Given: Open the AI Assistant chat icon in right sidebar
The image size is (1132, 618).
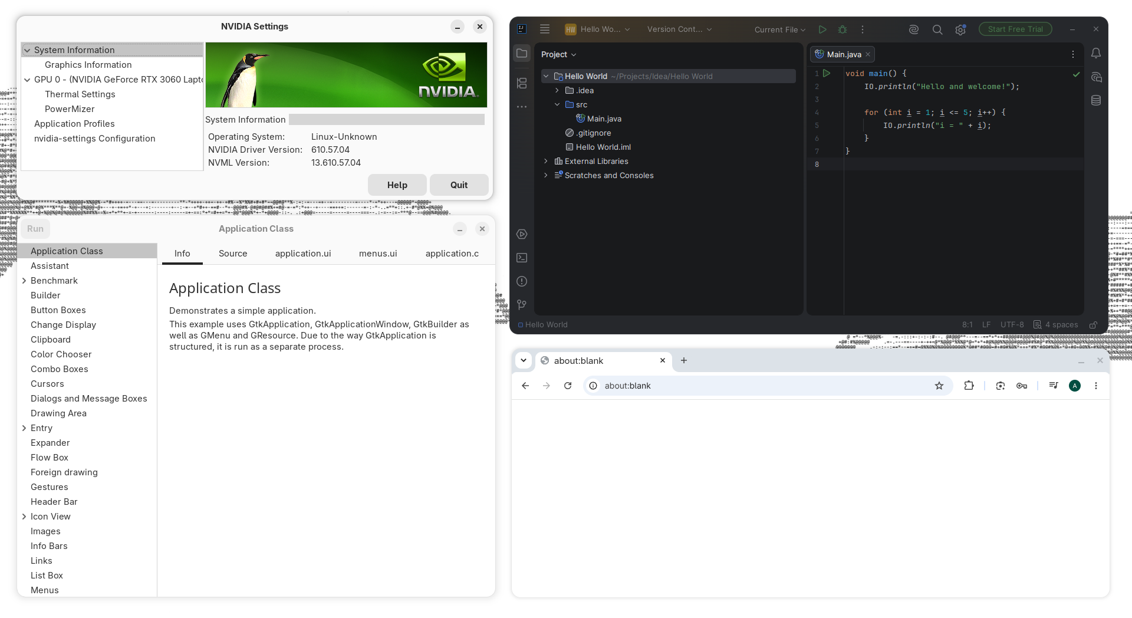Looking at the screenshot, I should pos(1096,77).
